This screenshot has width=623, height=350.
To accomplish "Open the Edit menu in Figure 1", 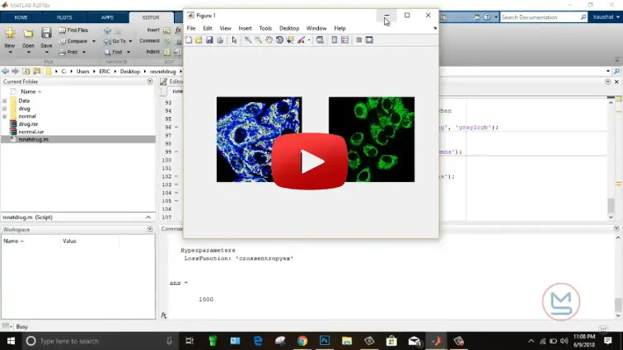I will point(208,28).
